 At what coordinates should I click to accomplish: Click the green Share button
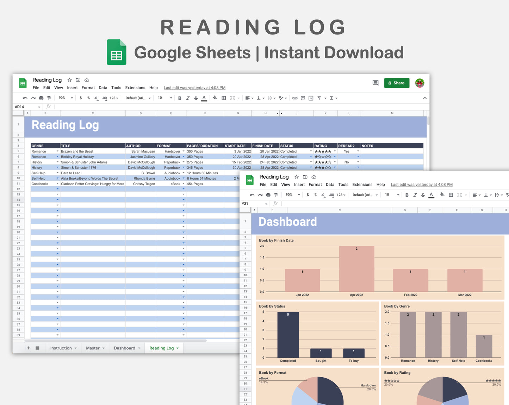pos(397,83)
